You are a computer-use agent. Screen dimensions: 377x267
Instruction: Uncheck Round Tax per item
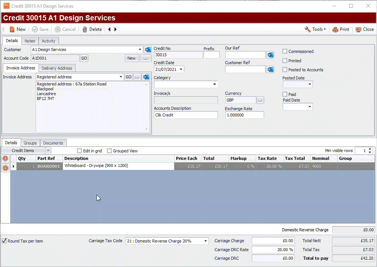point(4,241)
